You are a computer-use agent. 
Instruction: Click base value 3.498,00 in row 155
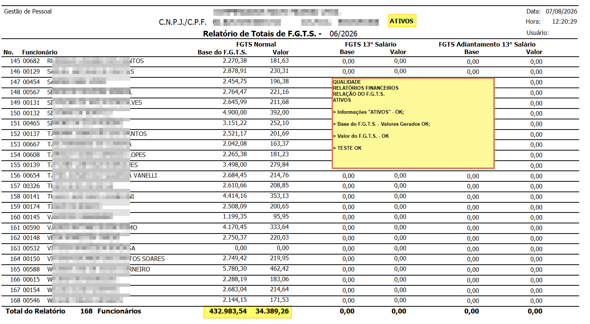point(234,164)
